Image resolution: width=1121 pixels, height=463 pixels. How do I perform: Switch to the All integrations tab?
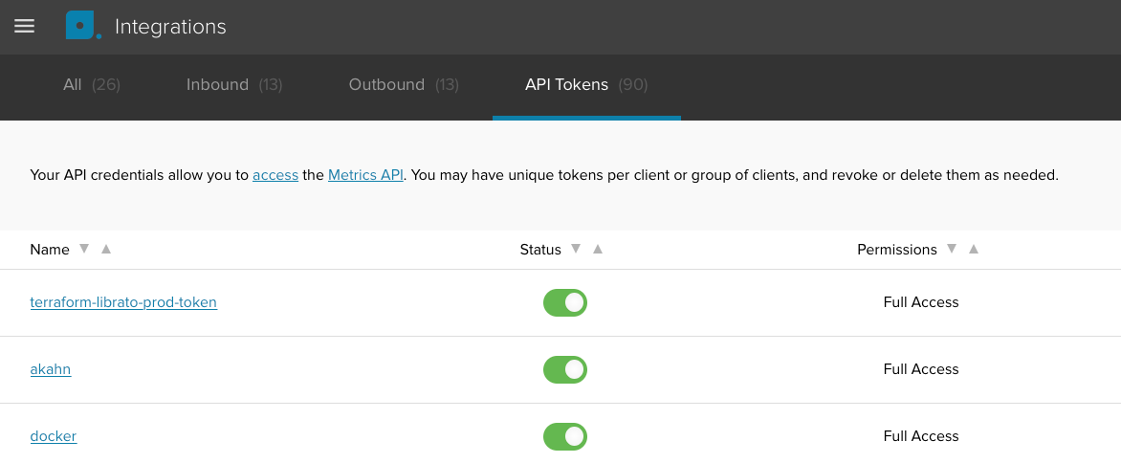point(92,85)
